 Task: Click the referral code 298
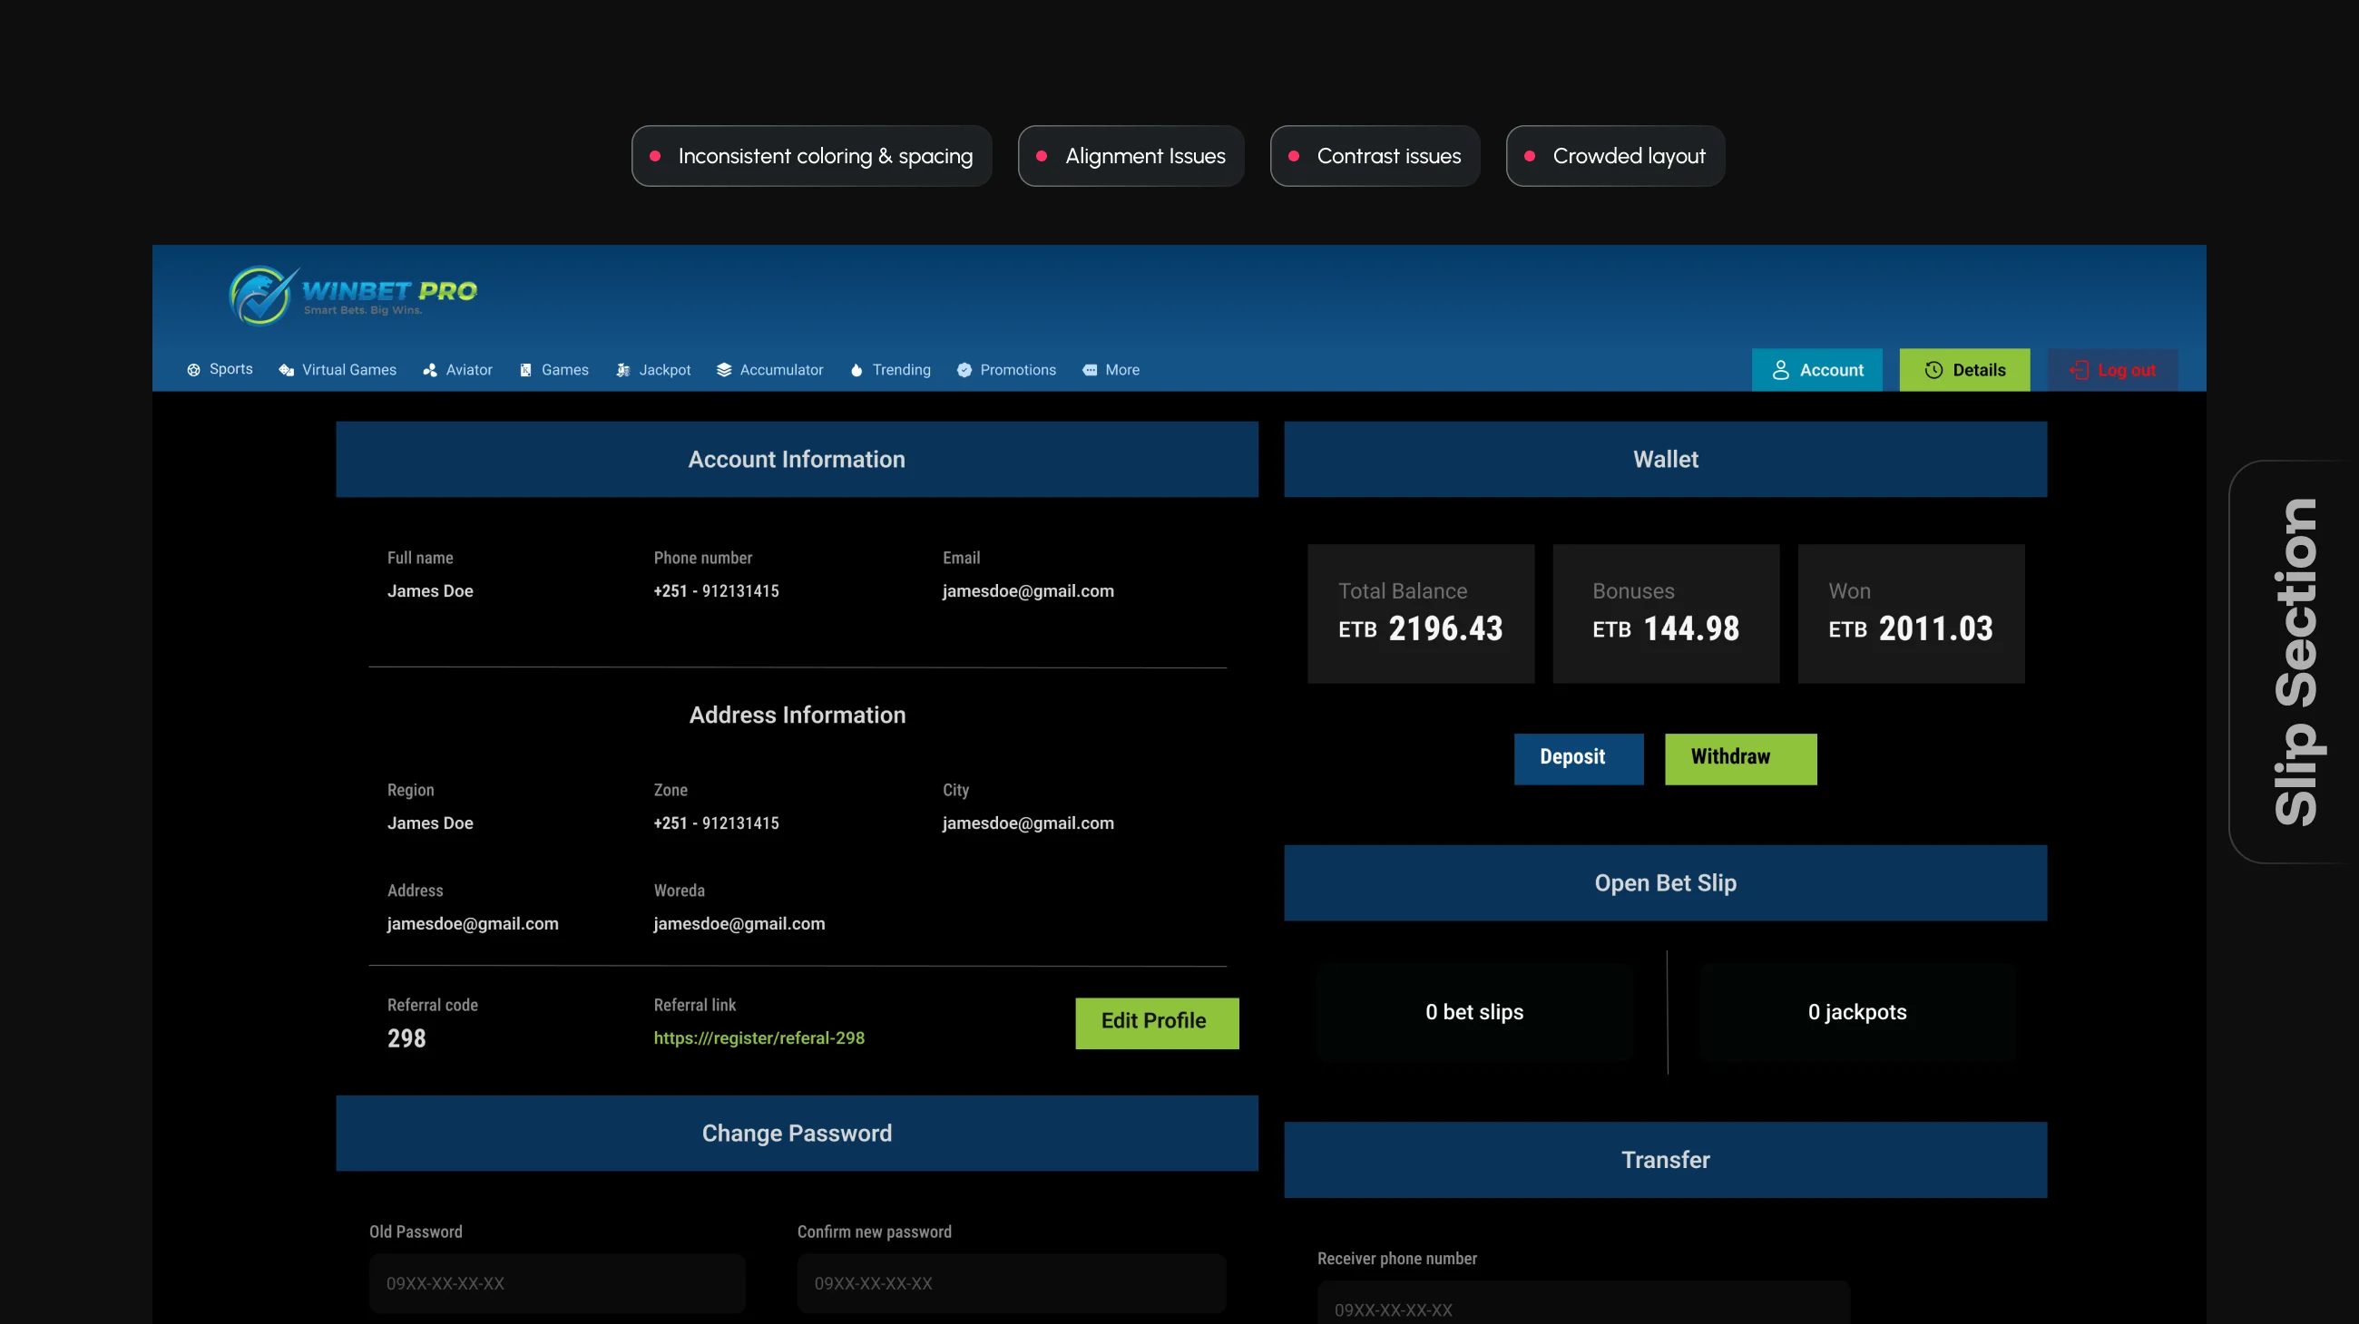(x=406, y=1037)
